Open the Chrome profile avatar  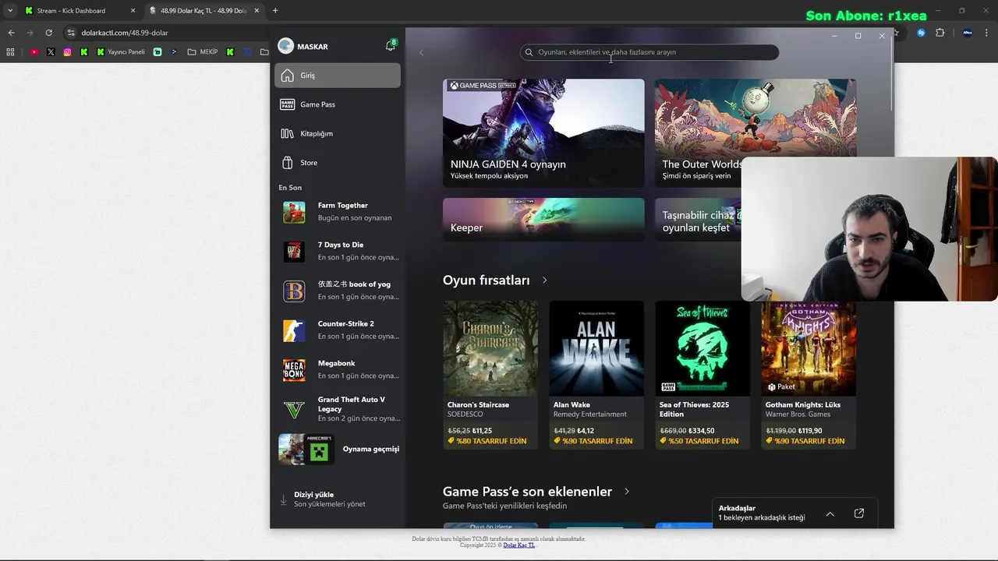968,33
